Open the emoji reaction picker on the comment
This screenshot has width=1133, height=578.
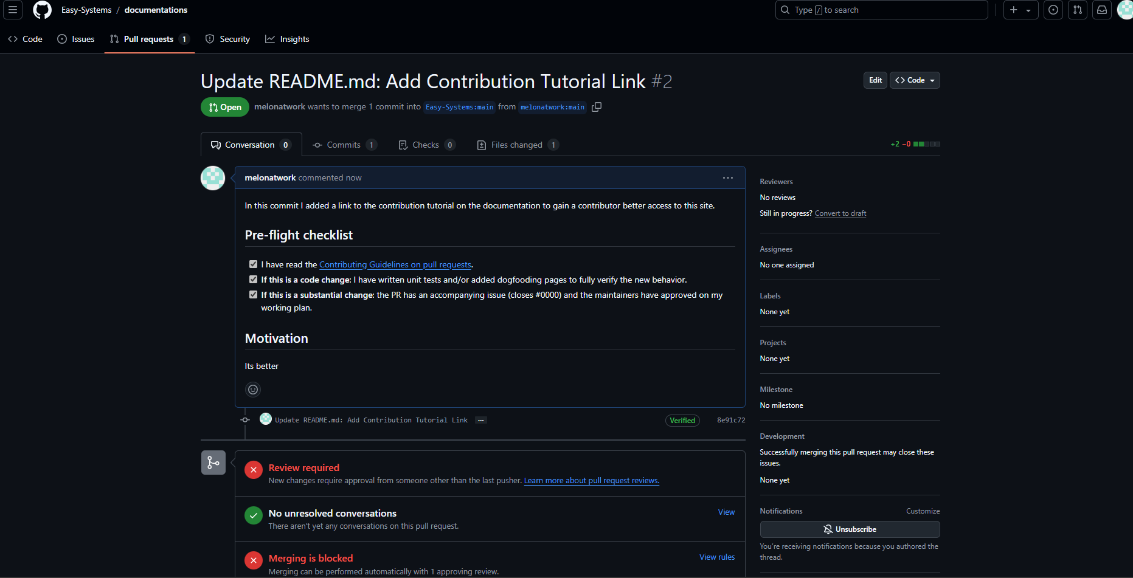pyautogui.click(x=253, y=390)
